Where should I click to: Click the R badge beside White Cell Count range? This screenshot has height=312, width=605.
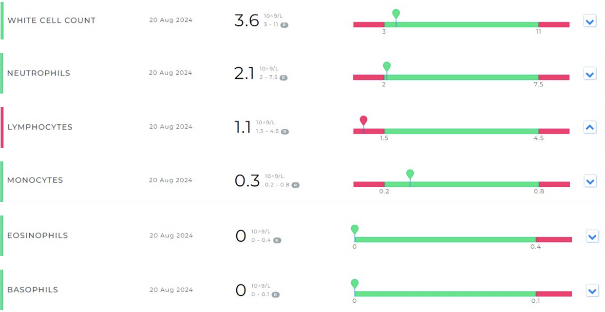[x=284, y=25]
